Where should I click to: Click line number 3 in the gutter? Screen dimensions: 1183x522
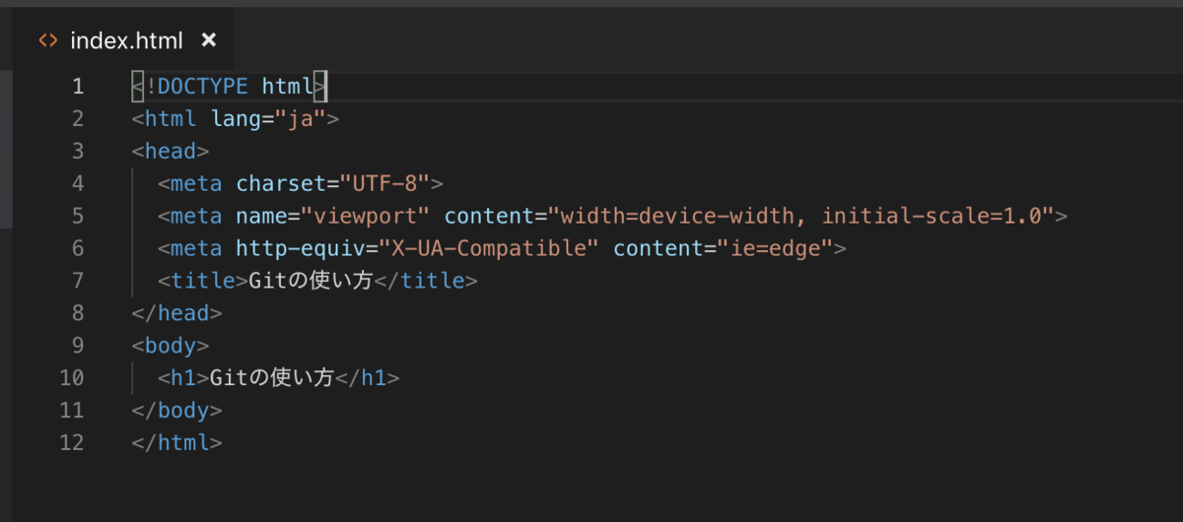(x=78, y=151)
